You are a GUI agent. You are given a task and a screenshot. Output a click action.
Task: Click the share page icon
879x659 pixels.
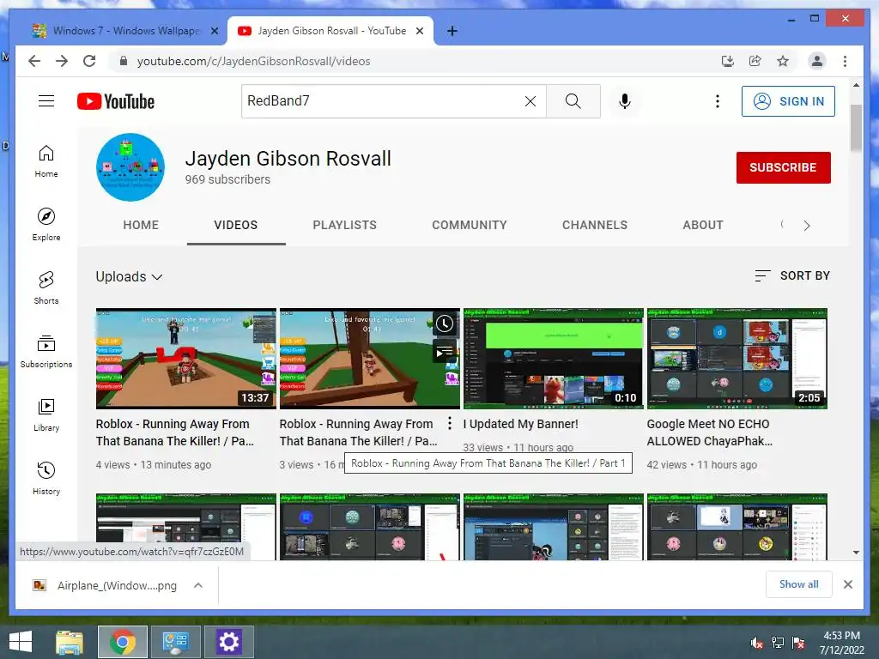click(755, 61)
